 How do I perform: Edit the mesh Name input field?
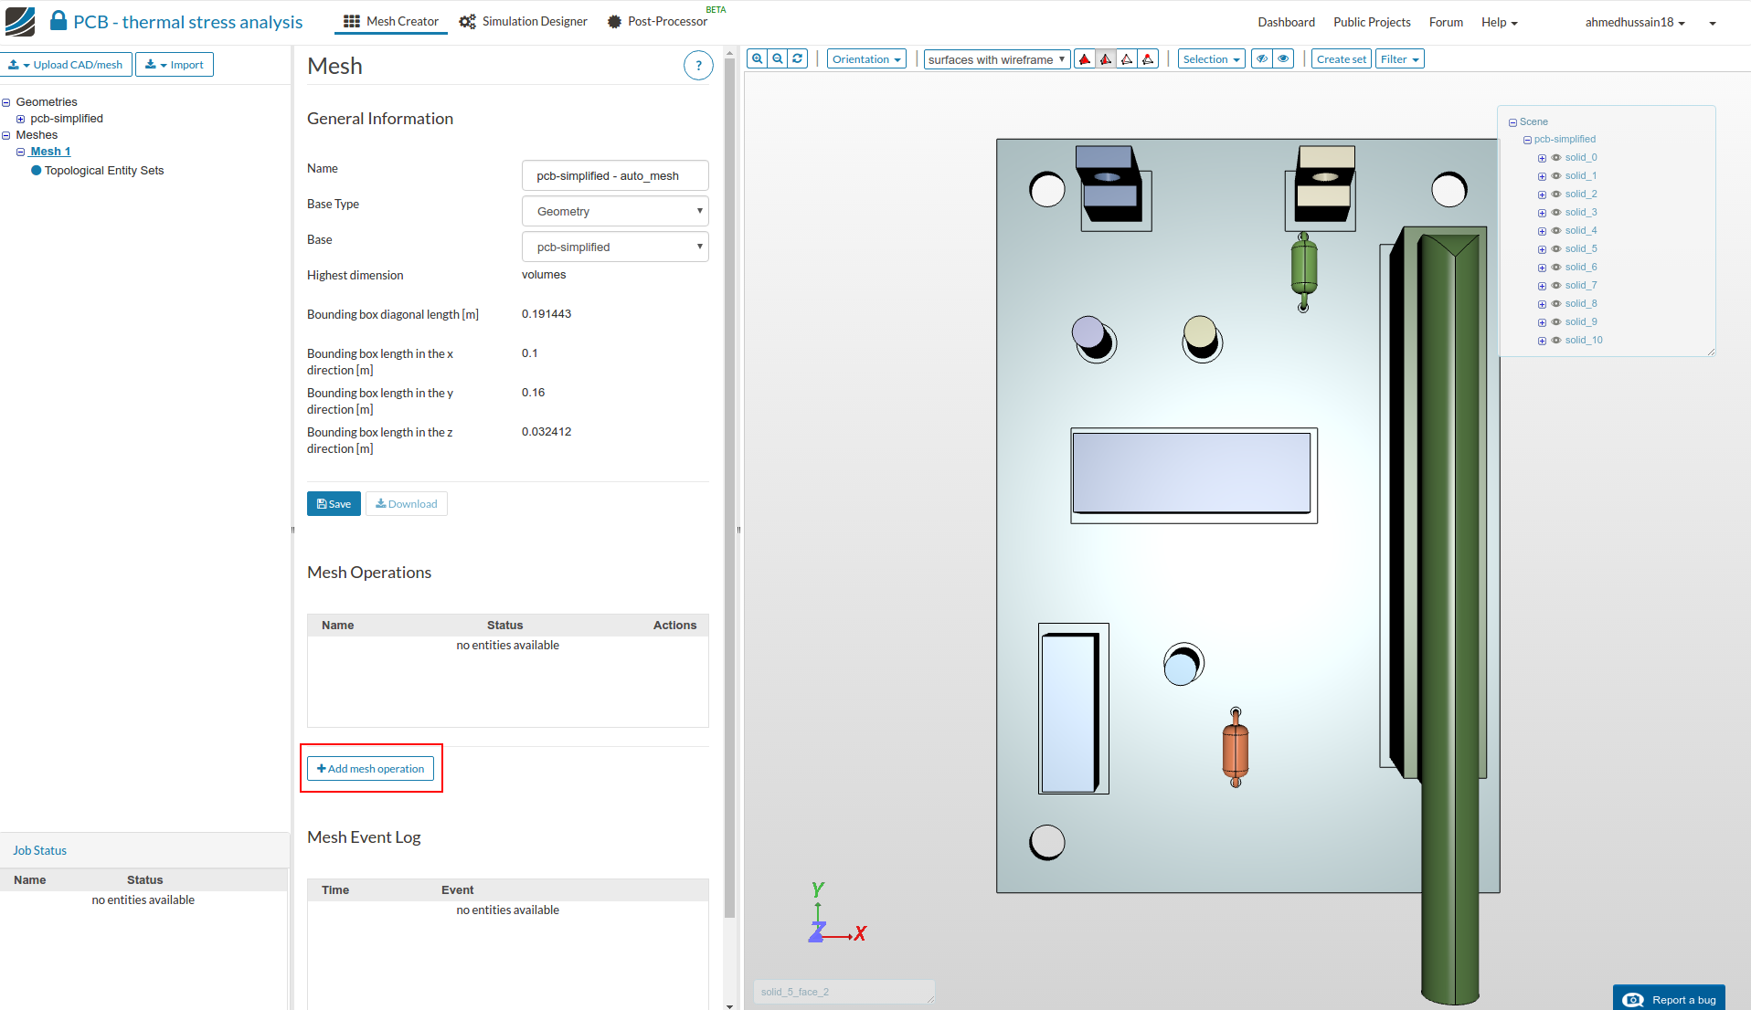pos(615,175)
